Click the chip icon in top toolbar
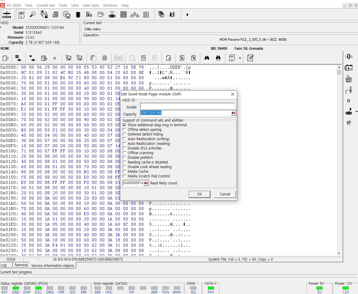This screenshot has width=358, height=294. click(78, 15)
